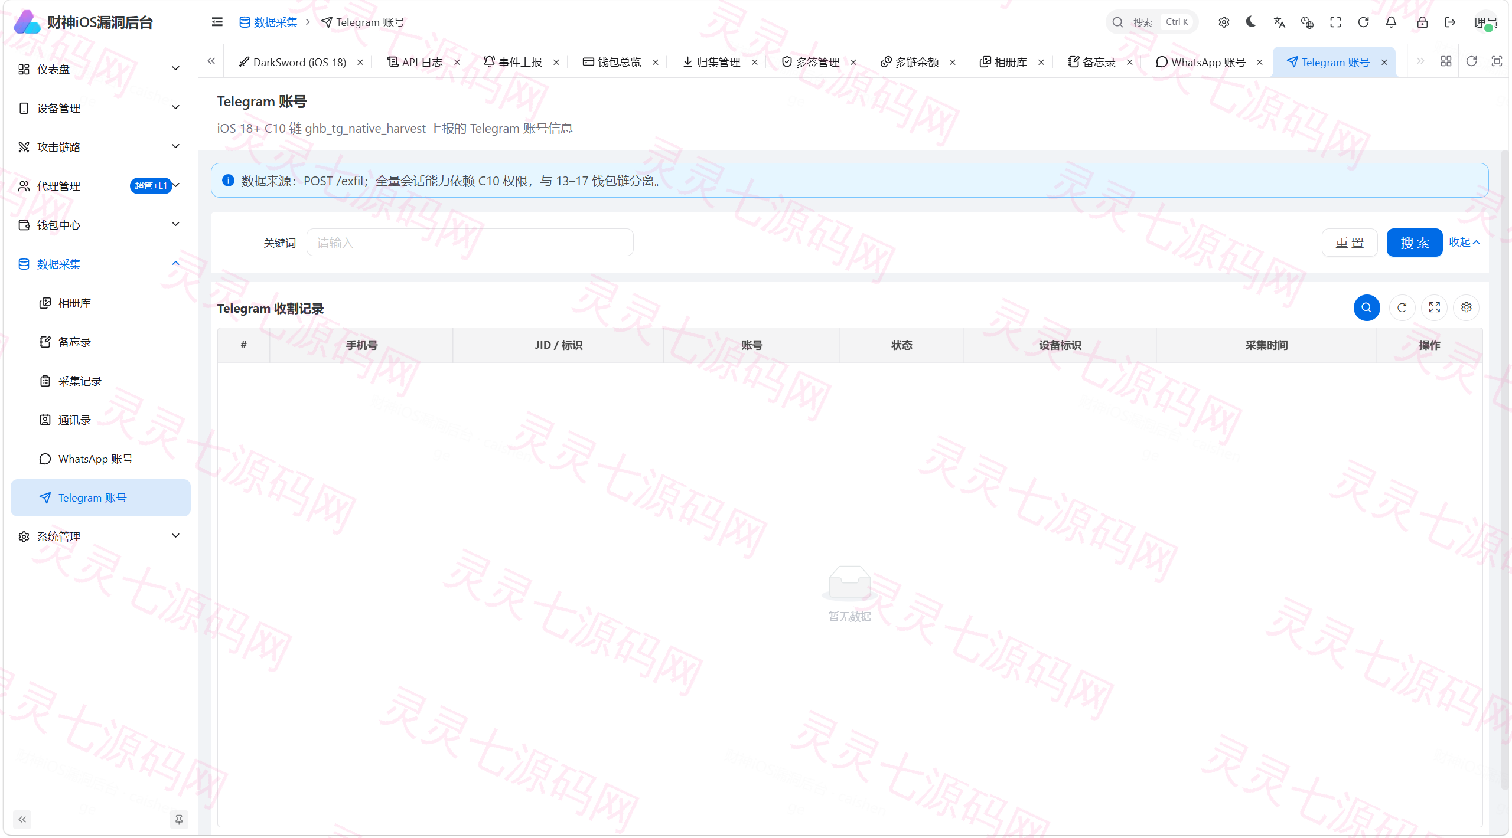Collapse the filter with 收起
Screen dimensions: 1512x838
pos(1464,242)
